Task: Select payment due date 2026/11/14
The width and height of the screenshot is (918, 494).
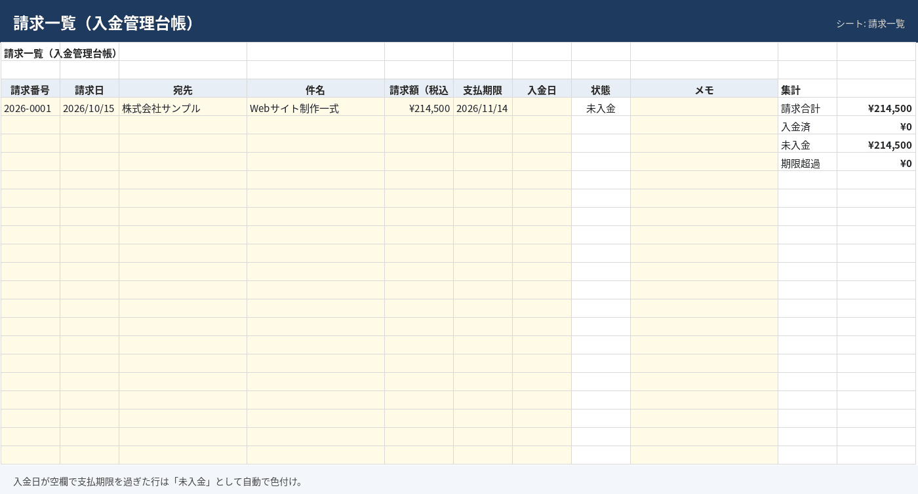Action: coord(483,108)
